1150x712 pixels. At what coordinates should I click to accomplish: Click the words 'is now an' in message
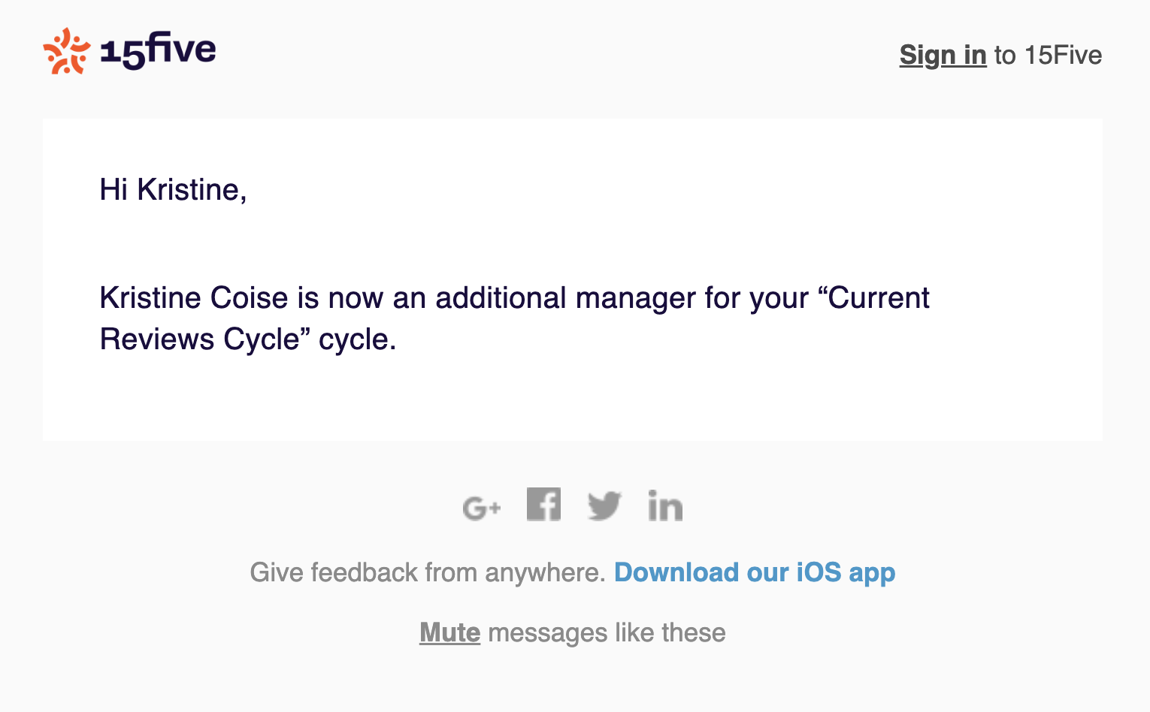click(x=362, y=298)
